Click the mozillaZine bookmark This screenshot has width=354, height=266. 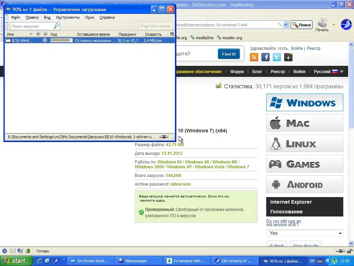[202, 38]
